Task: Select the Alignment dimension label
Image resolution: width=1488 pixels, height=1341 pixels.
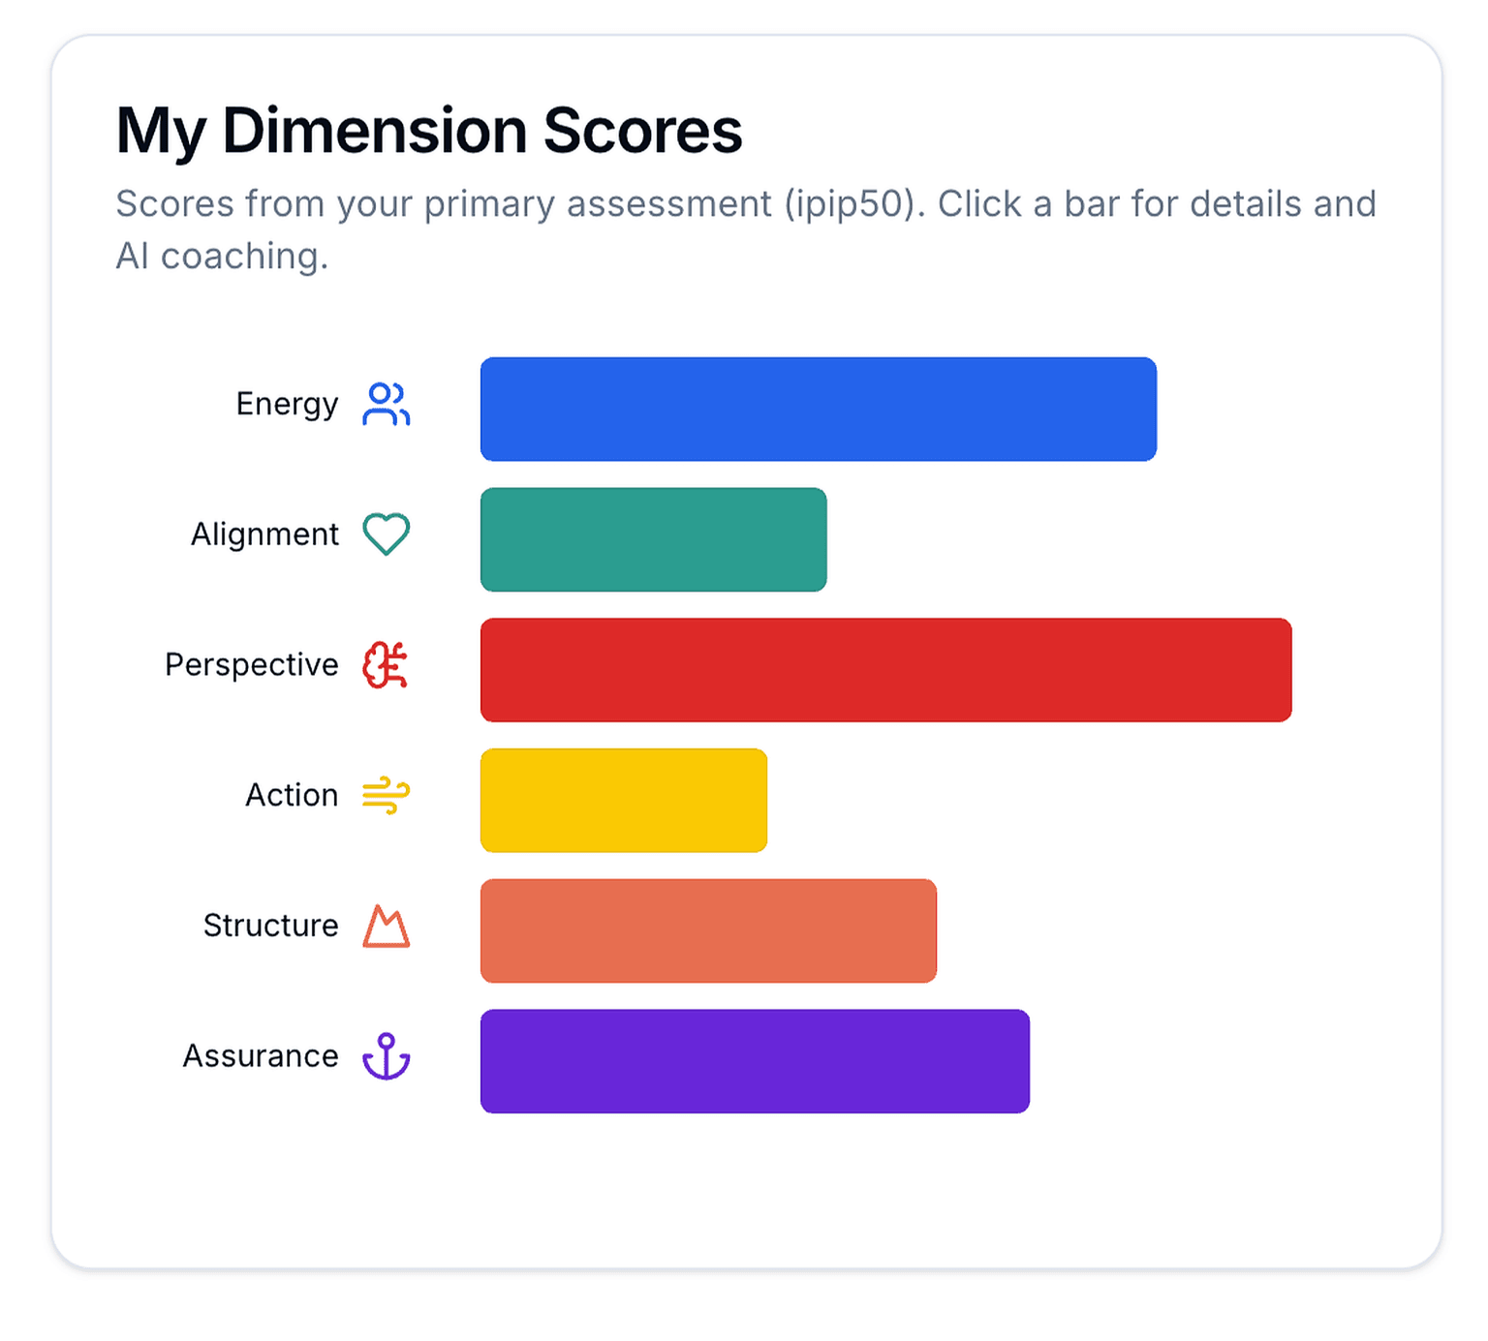Action: pos(263,533)
